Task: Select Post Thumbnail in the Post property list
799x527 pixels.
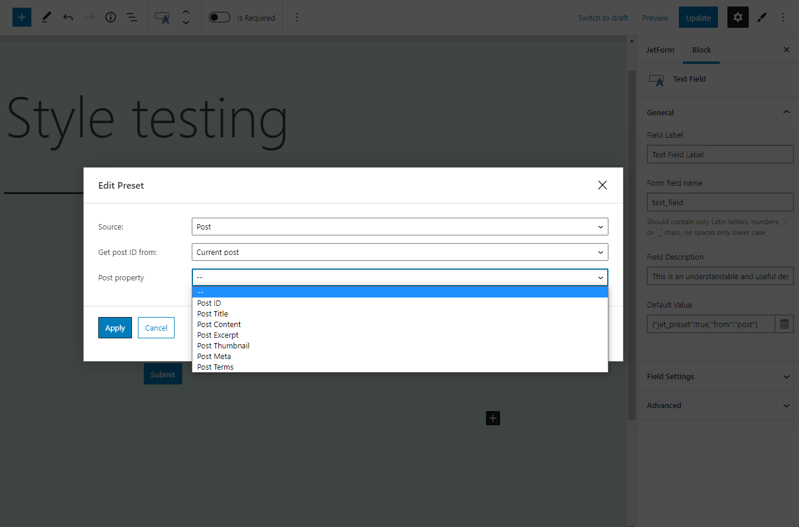Action: click(223, 345)
